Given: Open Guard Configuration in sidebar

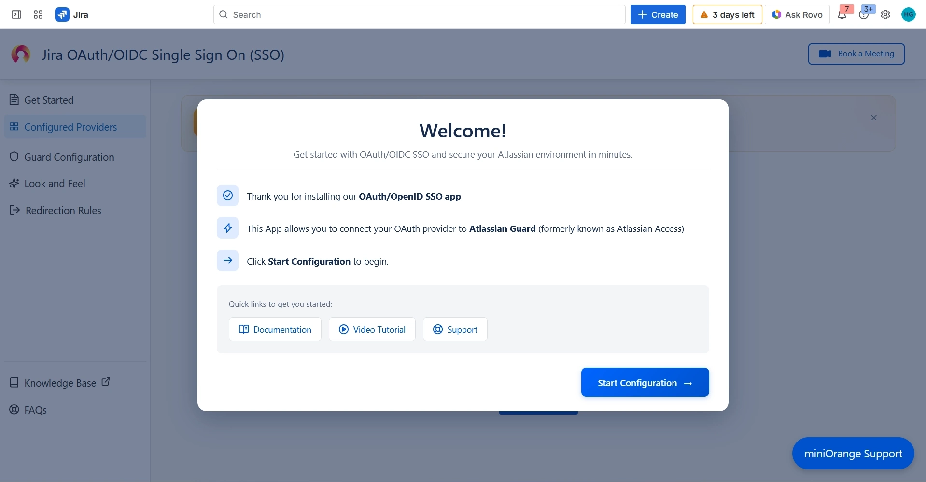Looking at the screenshot, I should coord(75,157).
